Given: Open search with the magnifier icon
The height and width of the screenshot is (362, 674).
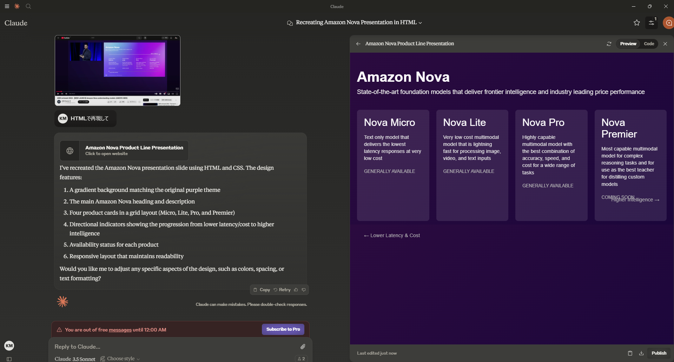Looking at the screenshot, I should (x=28, y=6).
